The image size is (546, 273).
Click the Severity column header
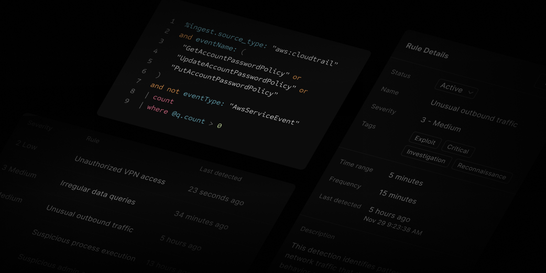pos(40,125)
